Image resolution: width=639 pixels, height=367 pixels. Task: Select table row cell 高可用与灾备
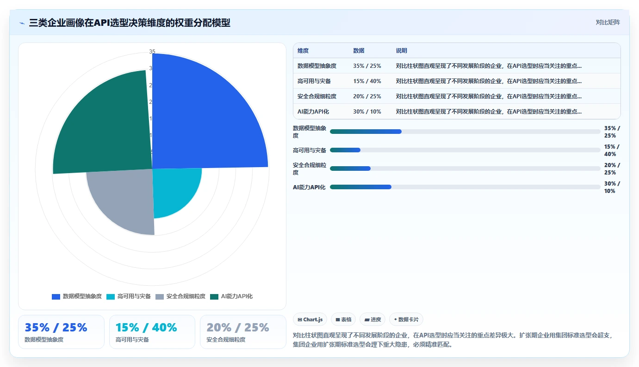click(x=314, y=81)
